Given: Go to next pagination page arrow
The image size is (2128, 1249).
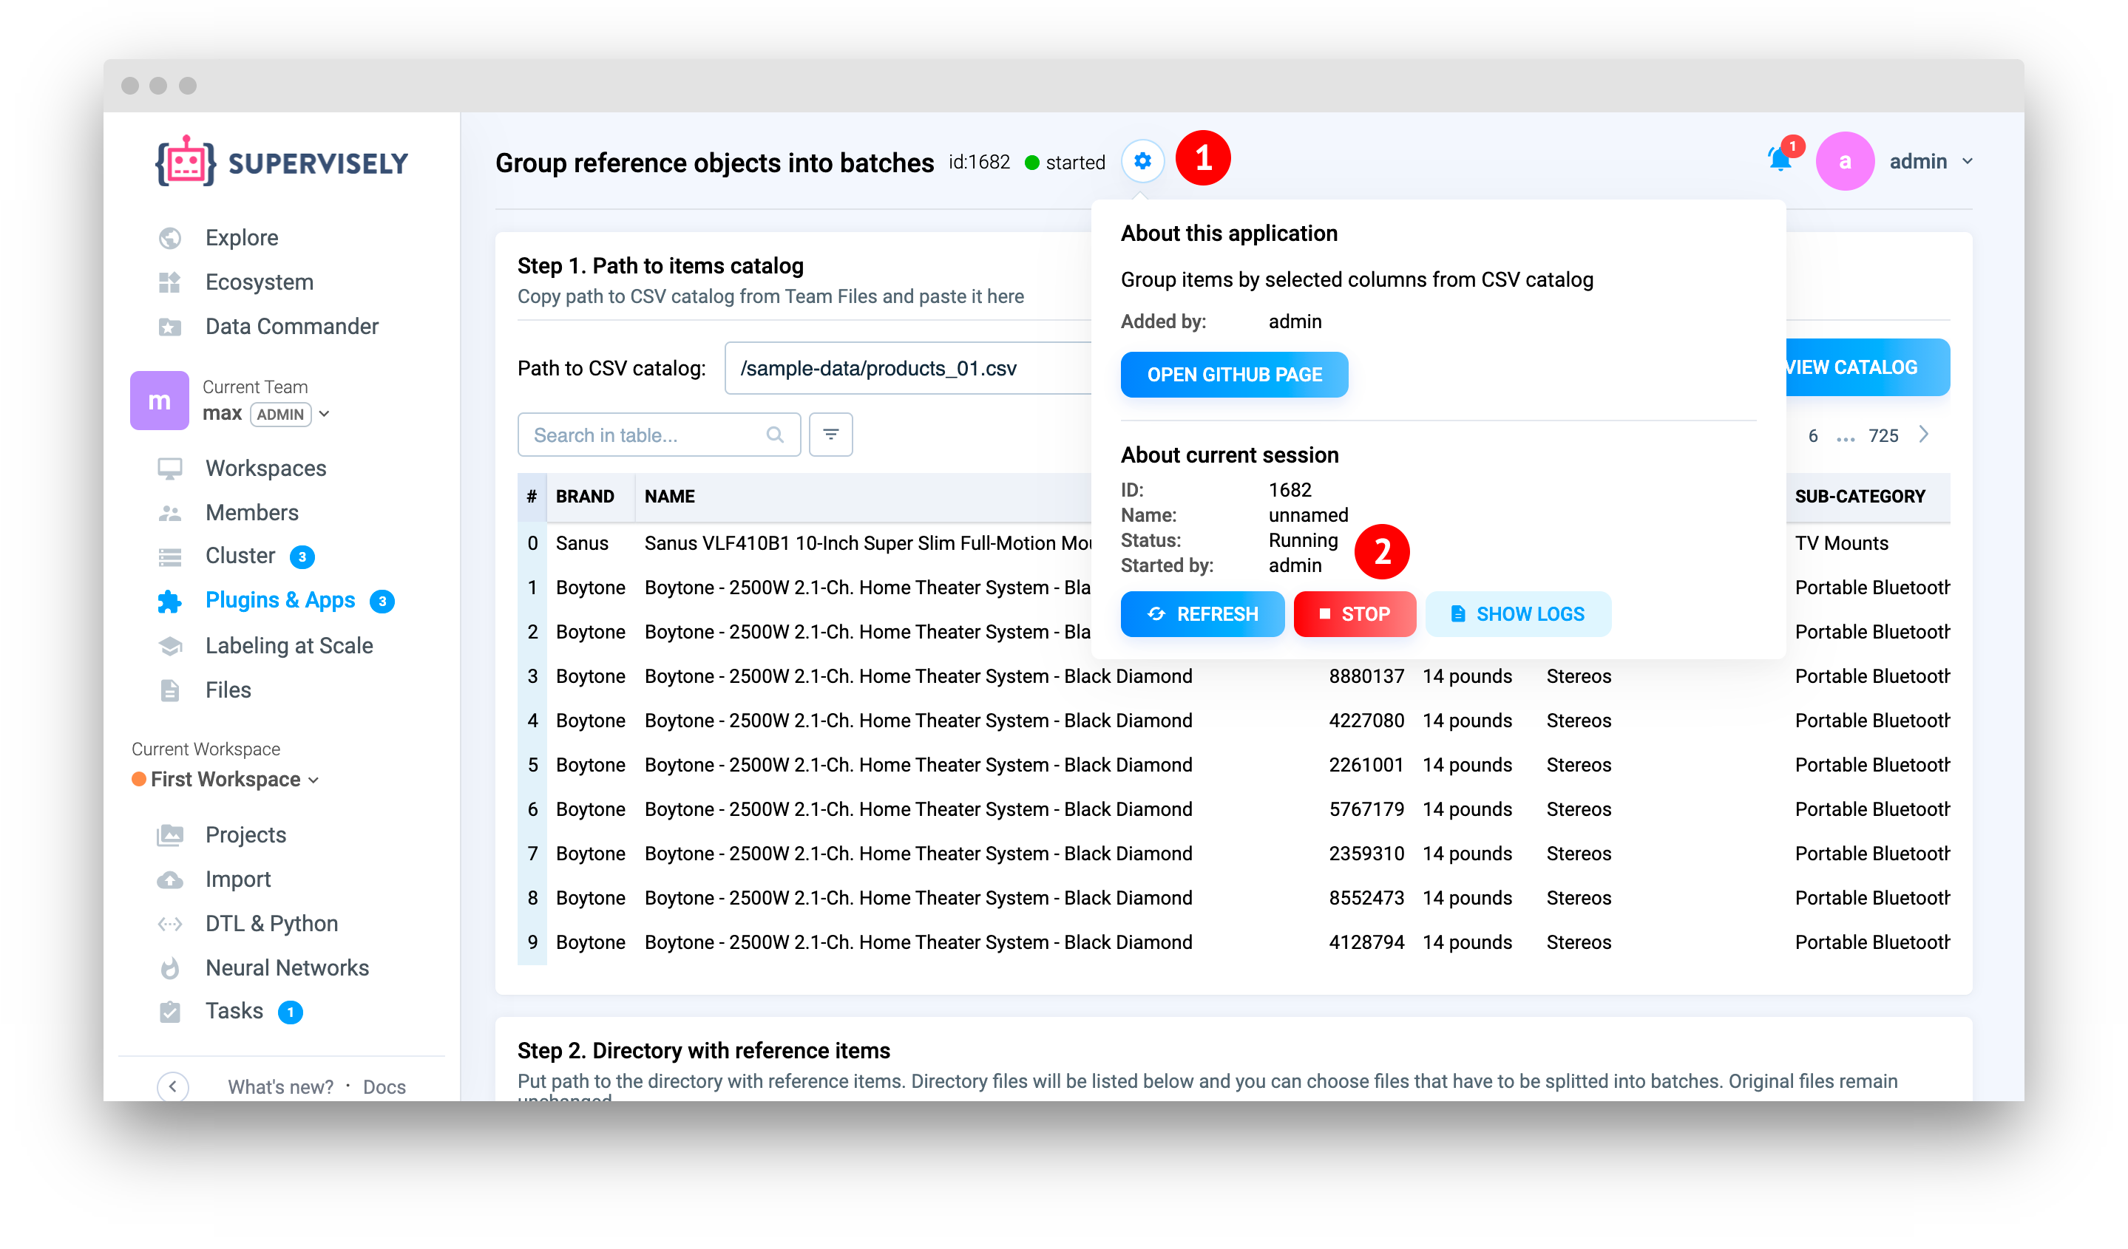Looking at the screenshot, I should (1924, 435).
